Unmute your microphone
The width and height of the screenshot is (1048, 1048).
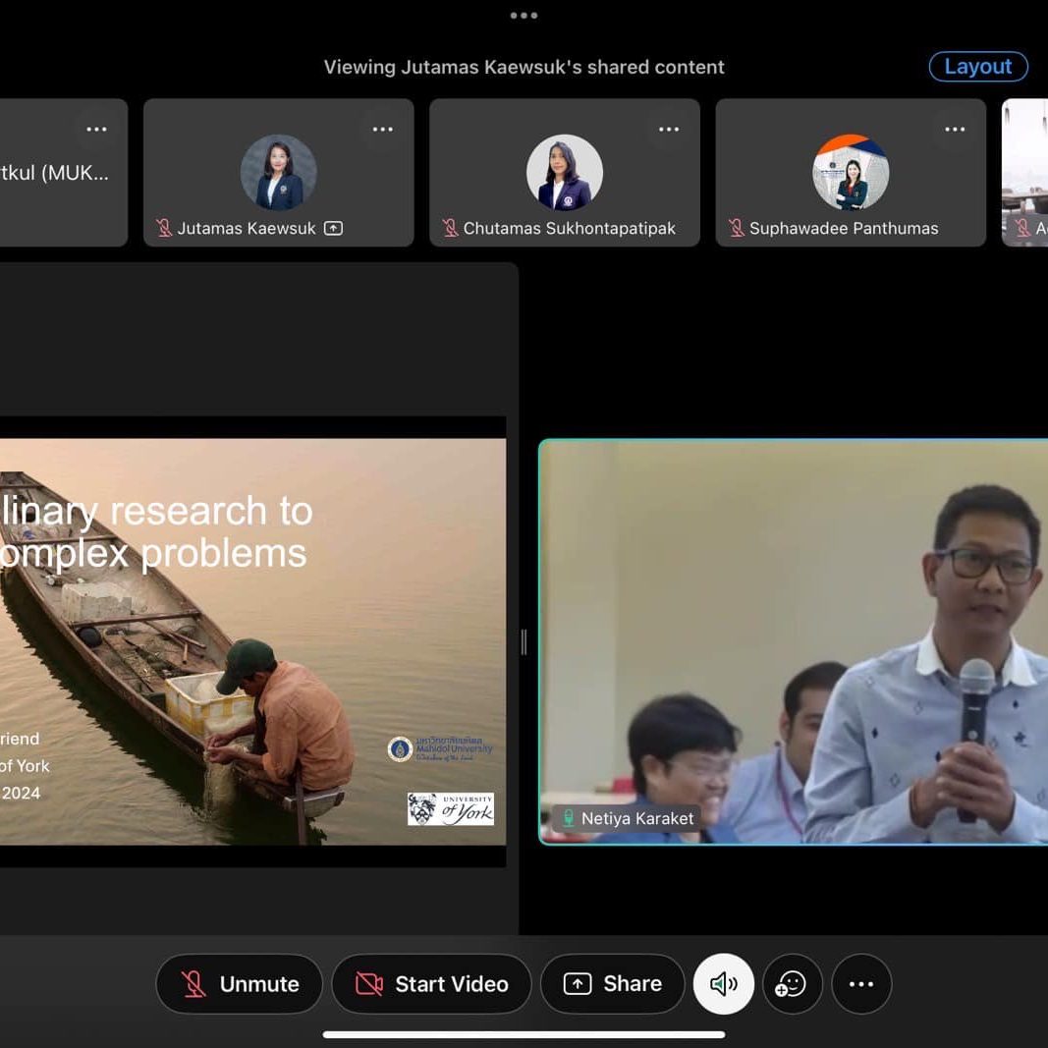click(x=239, y=983)
